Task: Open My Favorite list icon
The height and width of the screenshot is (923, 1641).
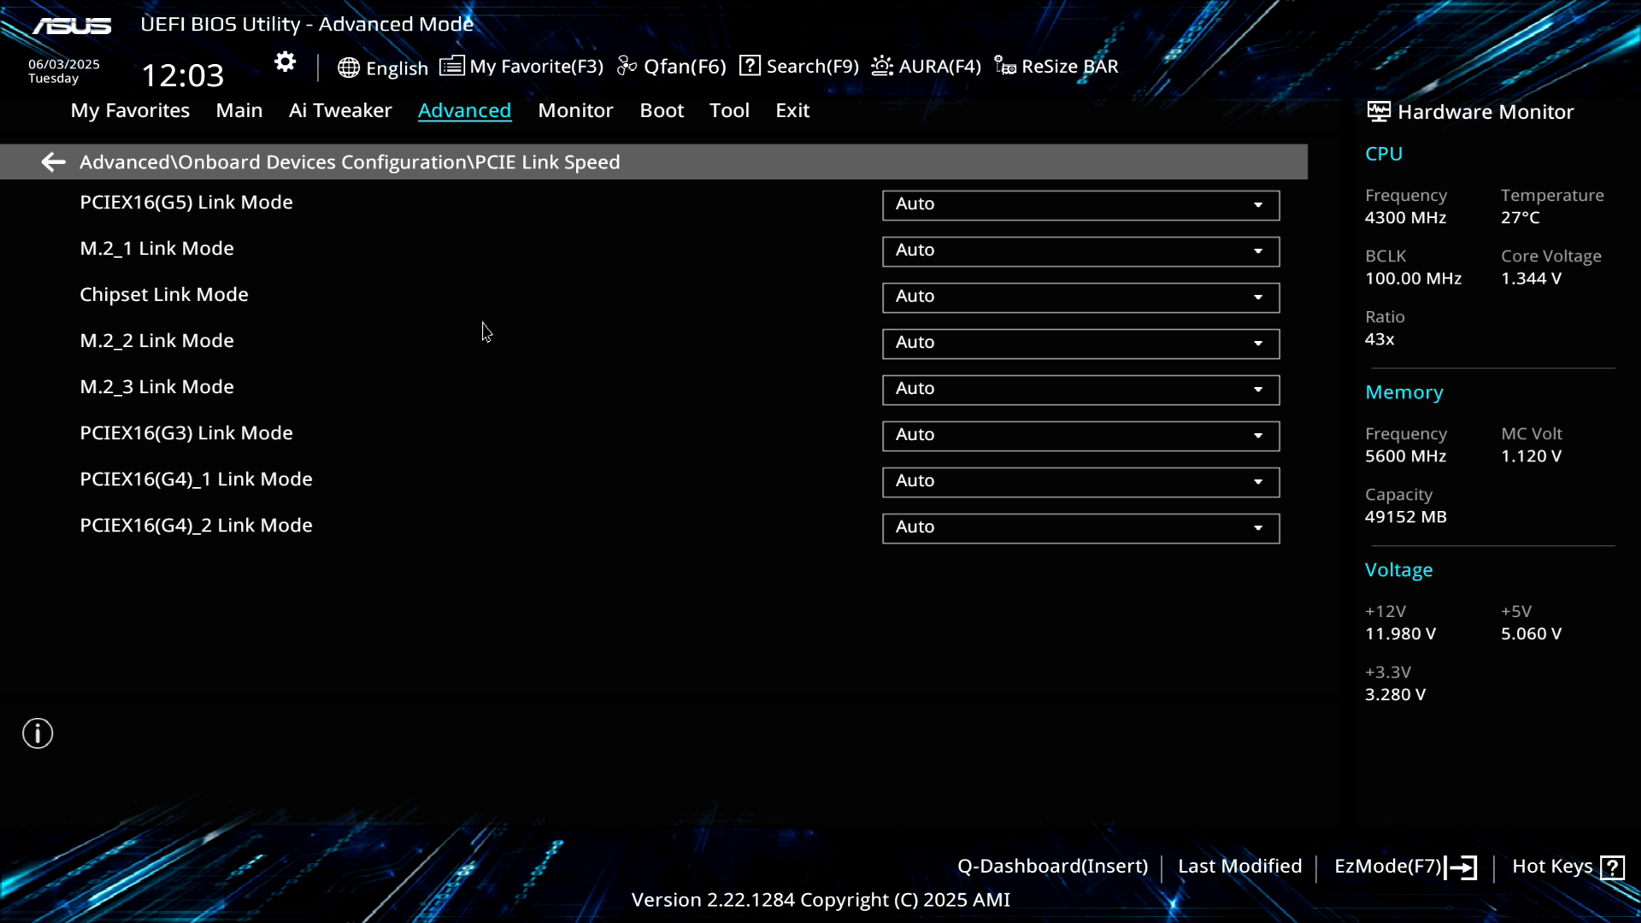Action: tap(452, 66)
